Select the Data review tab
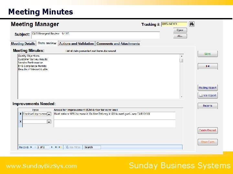Viewport: 233px width, 174px height. pos(47,43)
